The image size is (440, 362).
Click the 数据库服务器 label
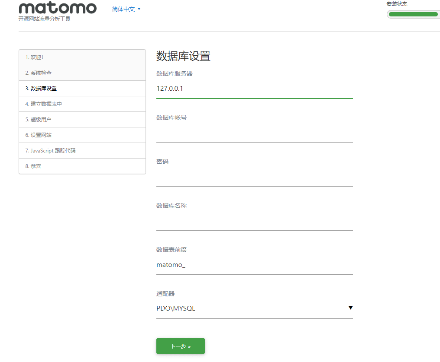pos(175,73)
